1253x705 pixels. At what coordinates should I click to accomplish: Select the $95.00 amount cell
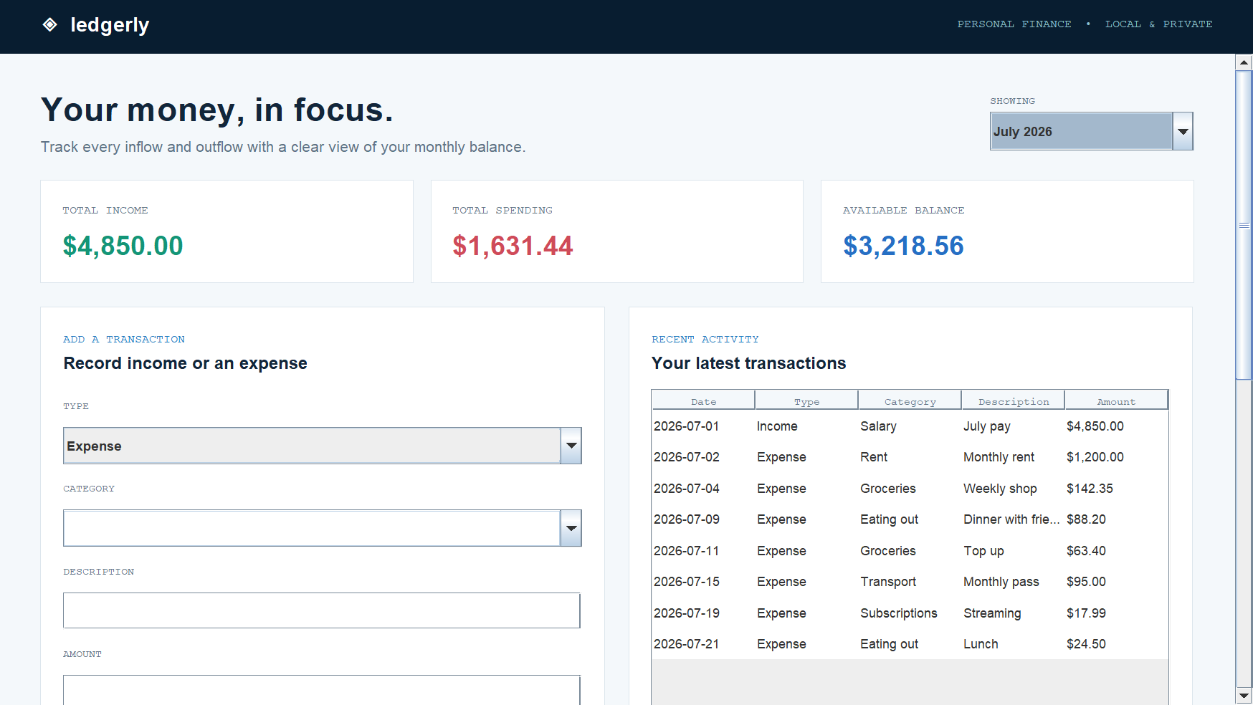click(x=1116, y=582)
